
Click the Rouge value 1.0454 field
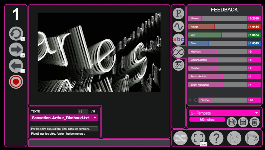coord(254,27)
